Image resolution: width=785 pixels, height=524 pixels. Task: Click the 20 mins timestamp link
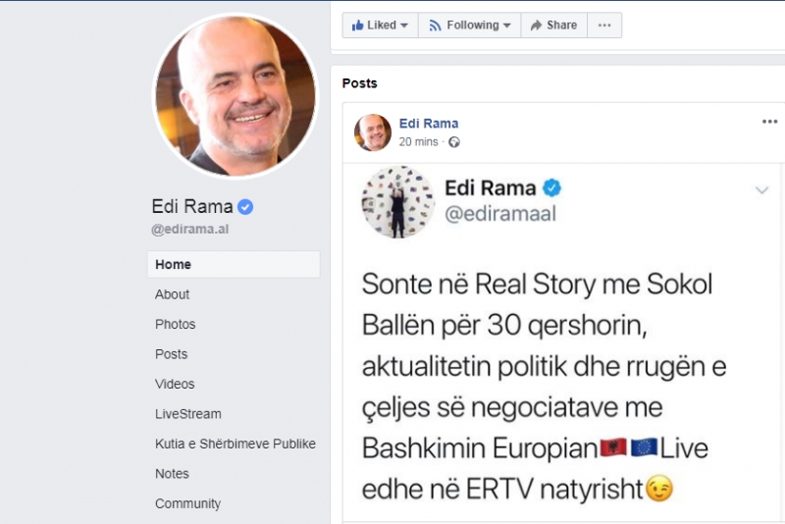418,142
